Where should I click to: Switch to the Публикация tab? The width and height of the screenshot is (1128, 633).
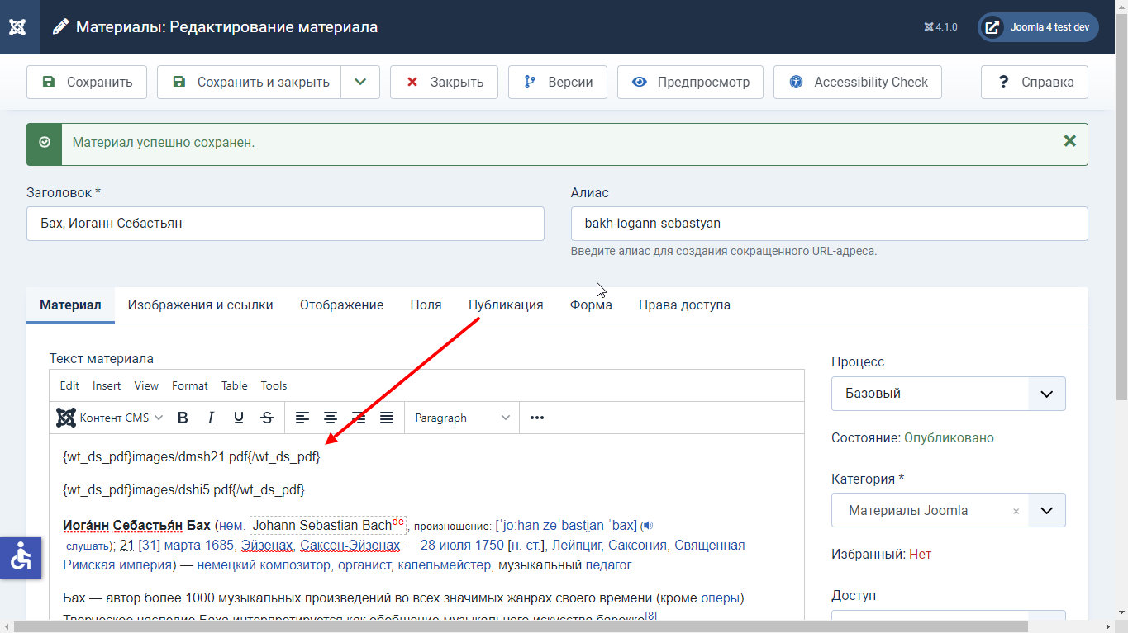506,305
